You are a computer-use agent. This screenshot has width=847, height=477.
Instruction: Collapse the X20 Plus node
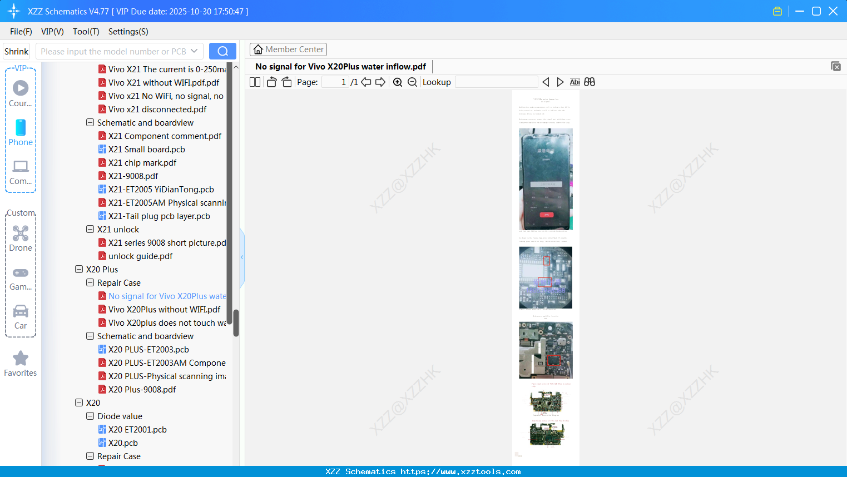point(79,269)
